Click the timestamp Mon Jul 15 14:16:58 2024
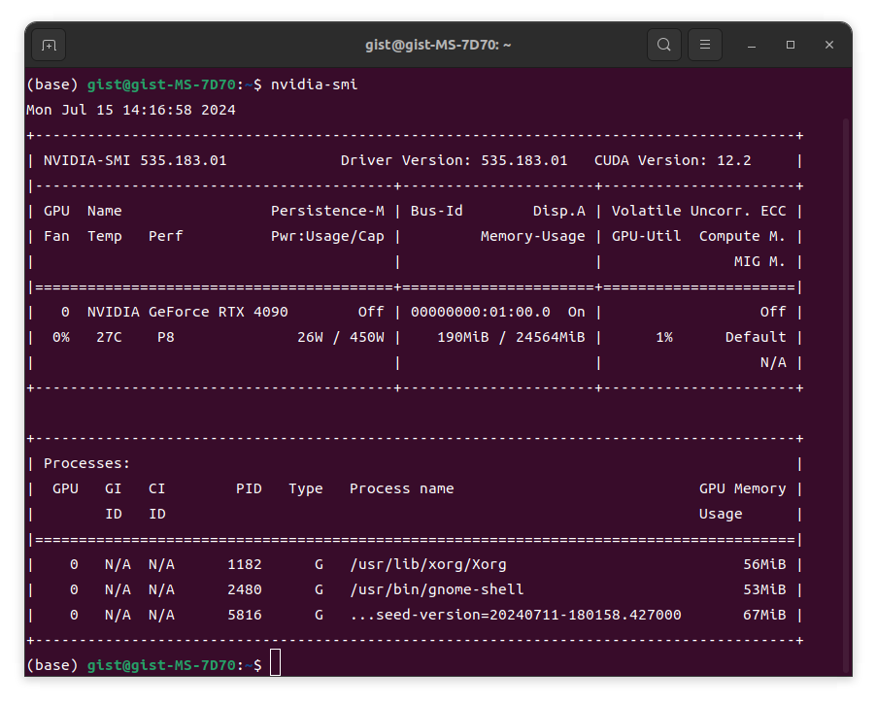Image resolution: width=877 pixels, height=704 pixels. click(131, 110)
